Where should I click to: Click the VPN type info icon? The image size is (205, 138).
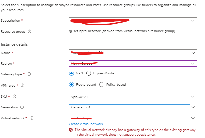point(22,85)
